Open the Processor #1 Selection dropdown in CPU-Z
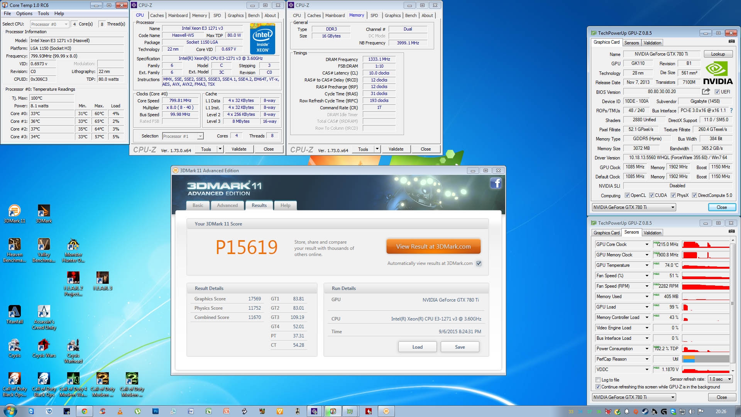The image size is (741, 417). pyautogui.click(x=183, y=136)
